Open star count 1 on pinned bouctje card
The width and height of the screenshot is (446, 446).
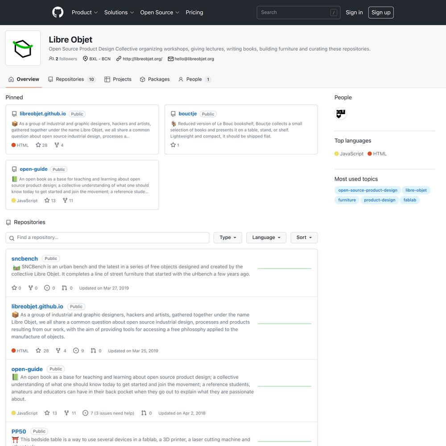point(175,145)
